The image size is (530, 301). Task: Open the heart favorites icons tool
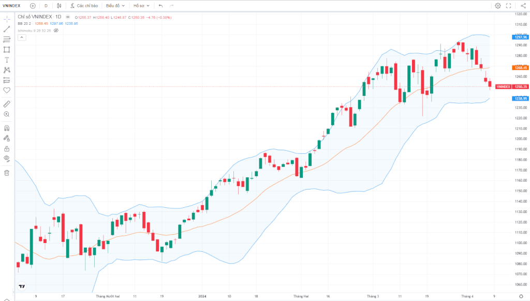7,90
